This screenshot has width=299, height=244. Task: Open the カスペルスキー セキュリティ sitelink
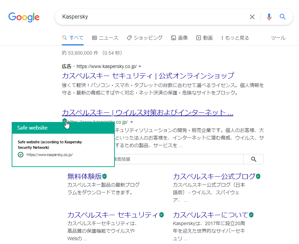point(113,215)
